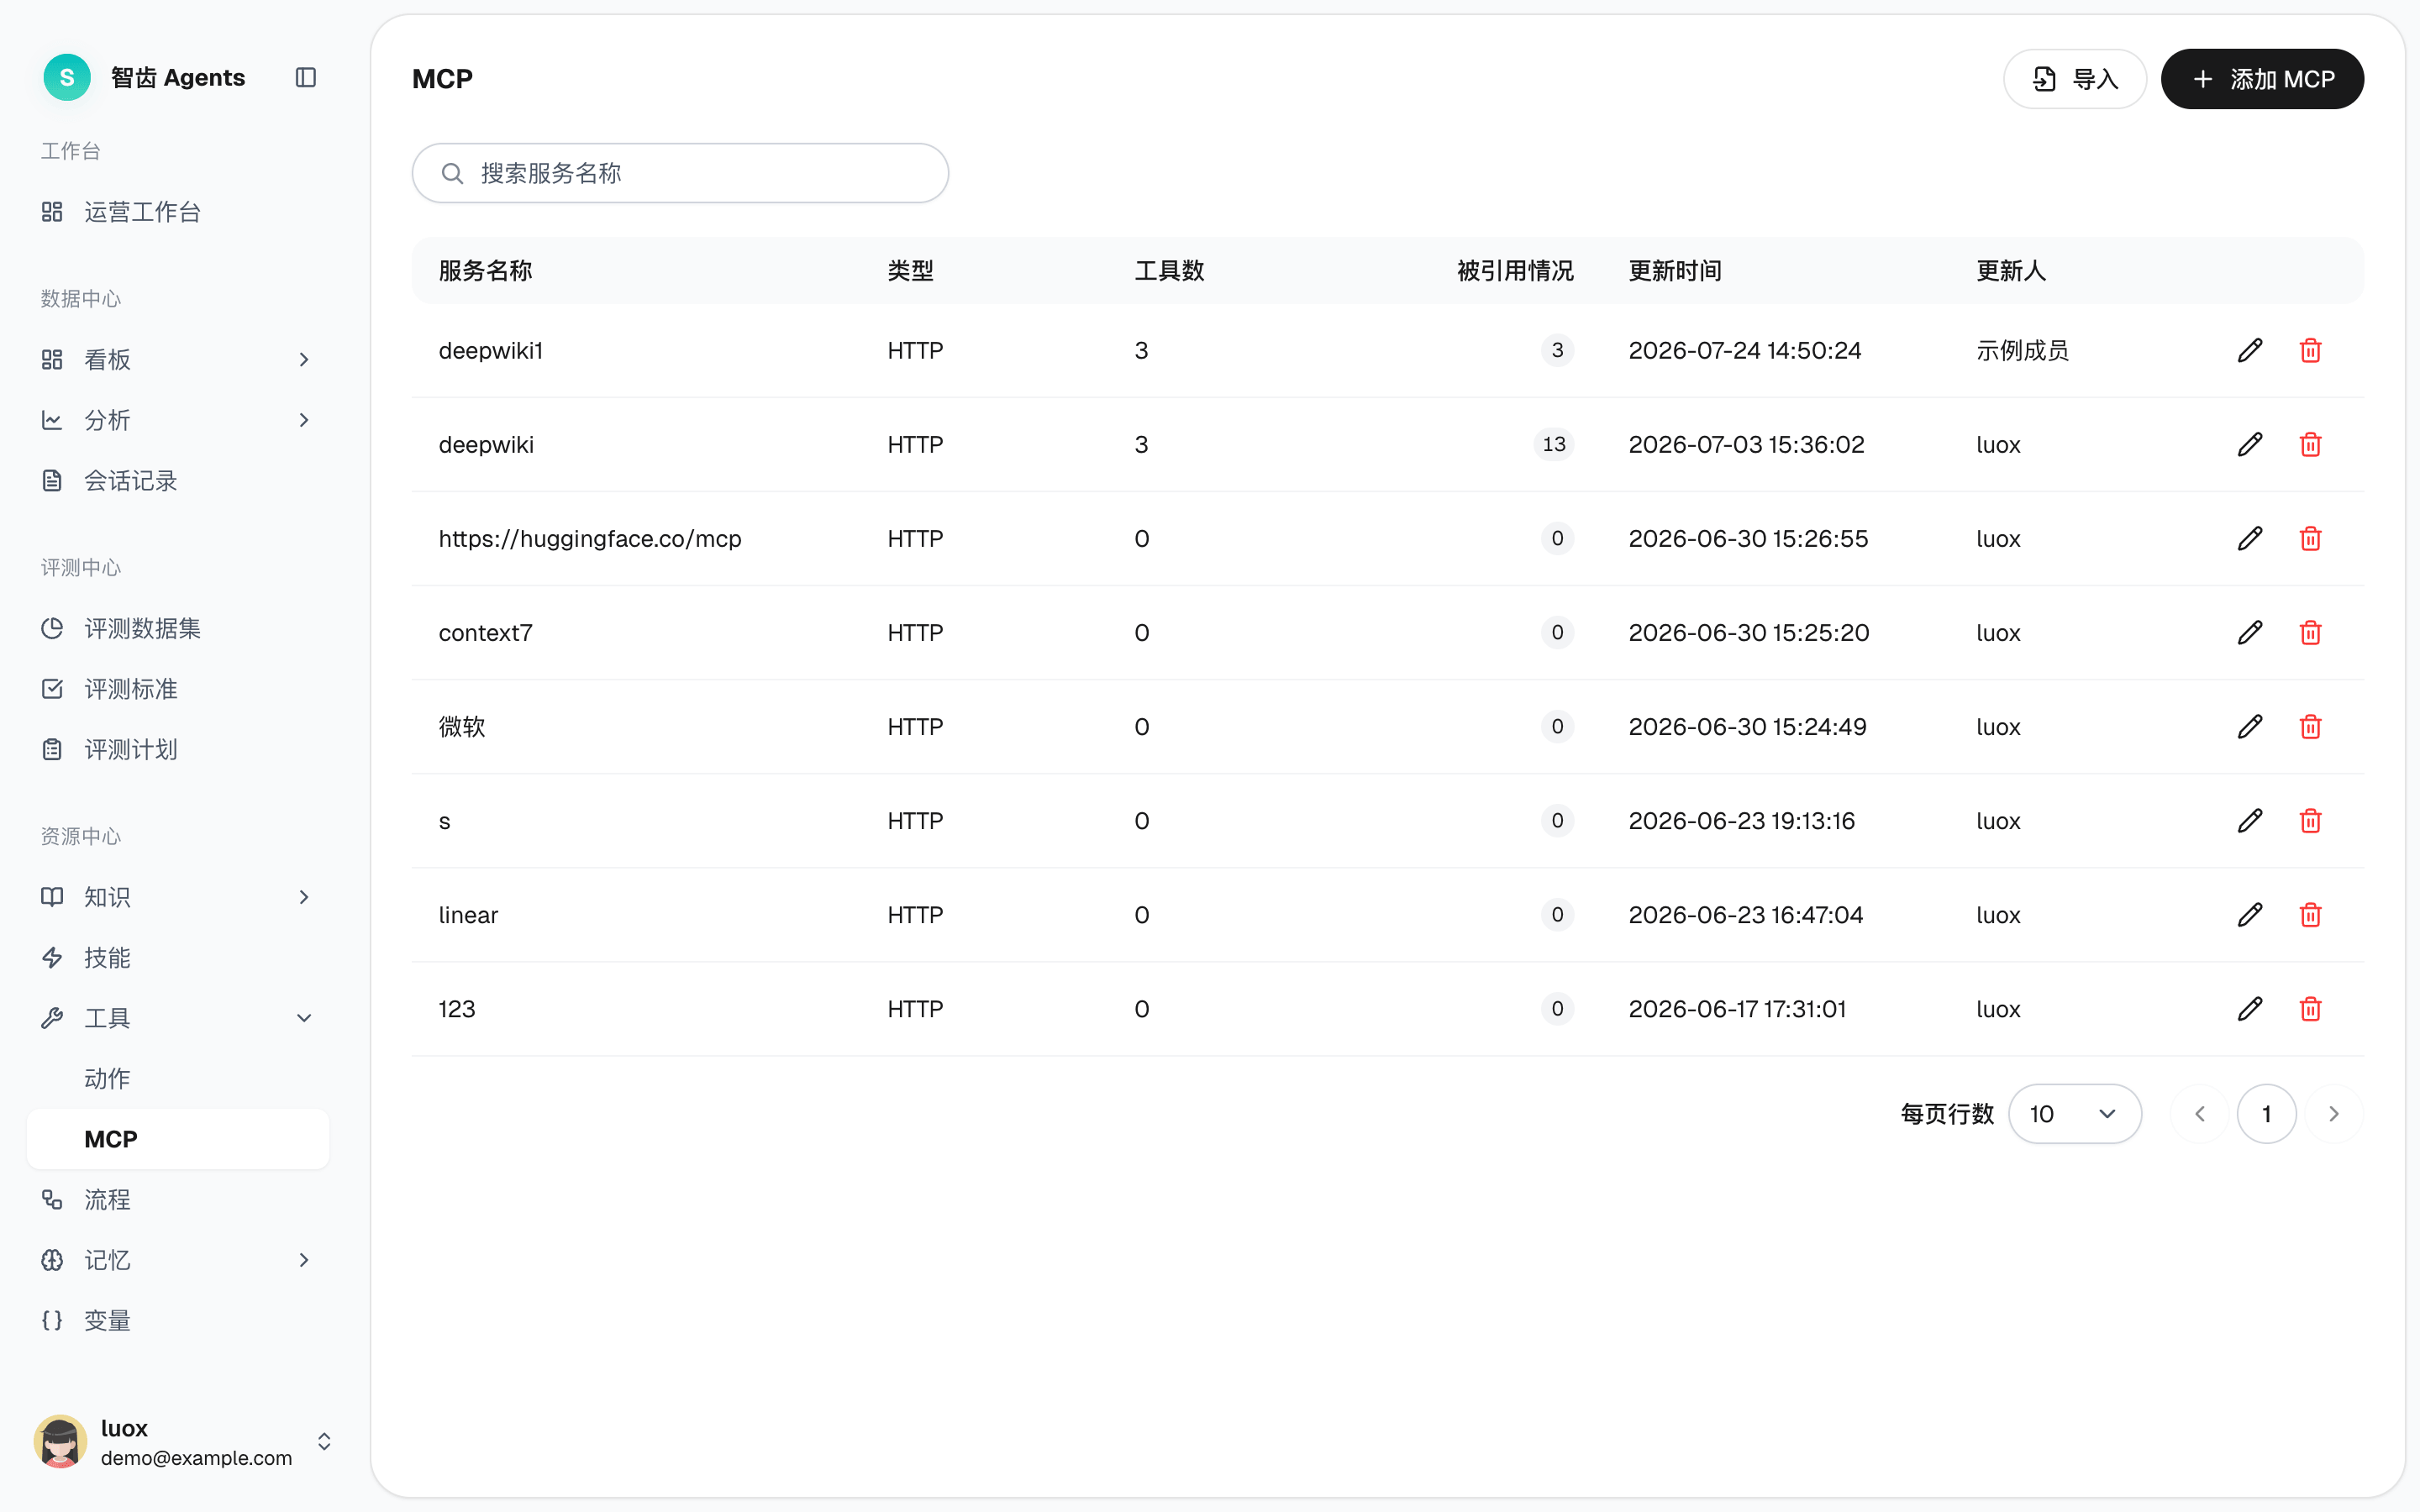Expand the 看板 submenu chevron
The height and width of the screenshot is (1512, 2420).
pos(304,359)
